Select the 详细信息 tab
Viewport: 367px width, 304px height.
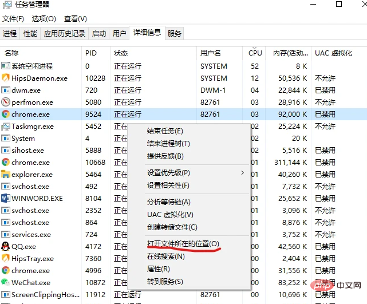click(x=147, y=33)
